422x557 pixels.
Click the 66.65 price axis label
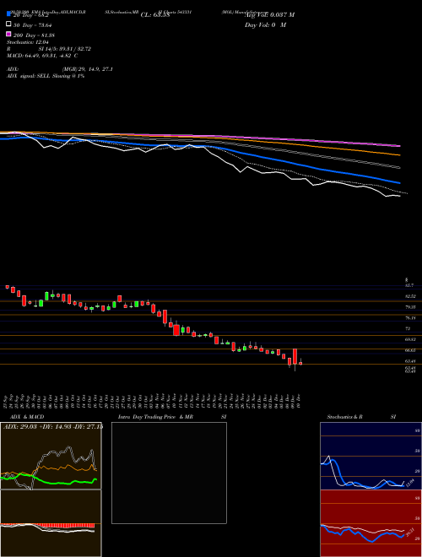coord(411,350)
